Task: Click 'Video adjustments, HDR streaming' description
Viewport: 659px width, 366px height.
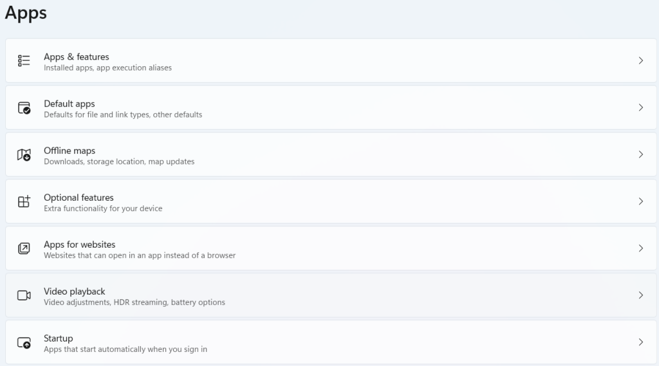Action: click(x=135, y=302)
